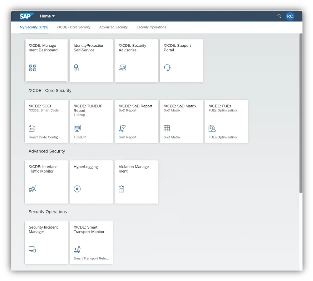
Task: Click the Support Portal headset icon
Action: (167, 68)
